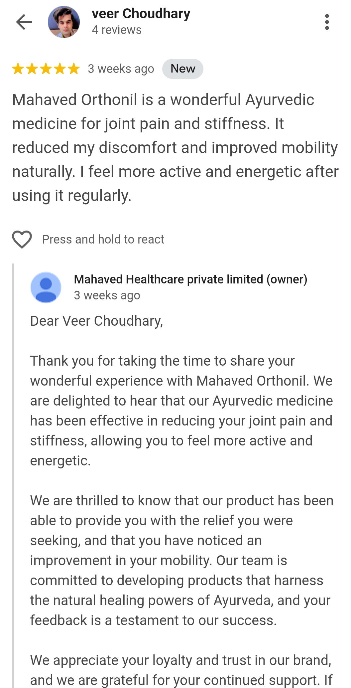Click the review text about Mahaved Orthonil
Viewport: 351px width, 688px height.
pyautogui.click(x=175, y=147)
